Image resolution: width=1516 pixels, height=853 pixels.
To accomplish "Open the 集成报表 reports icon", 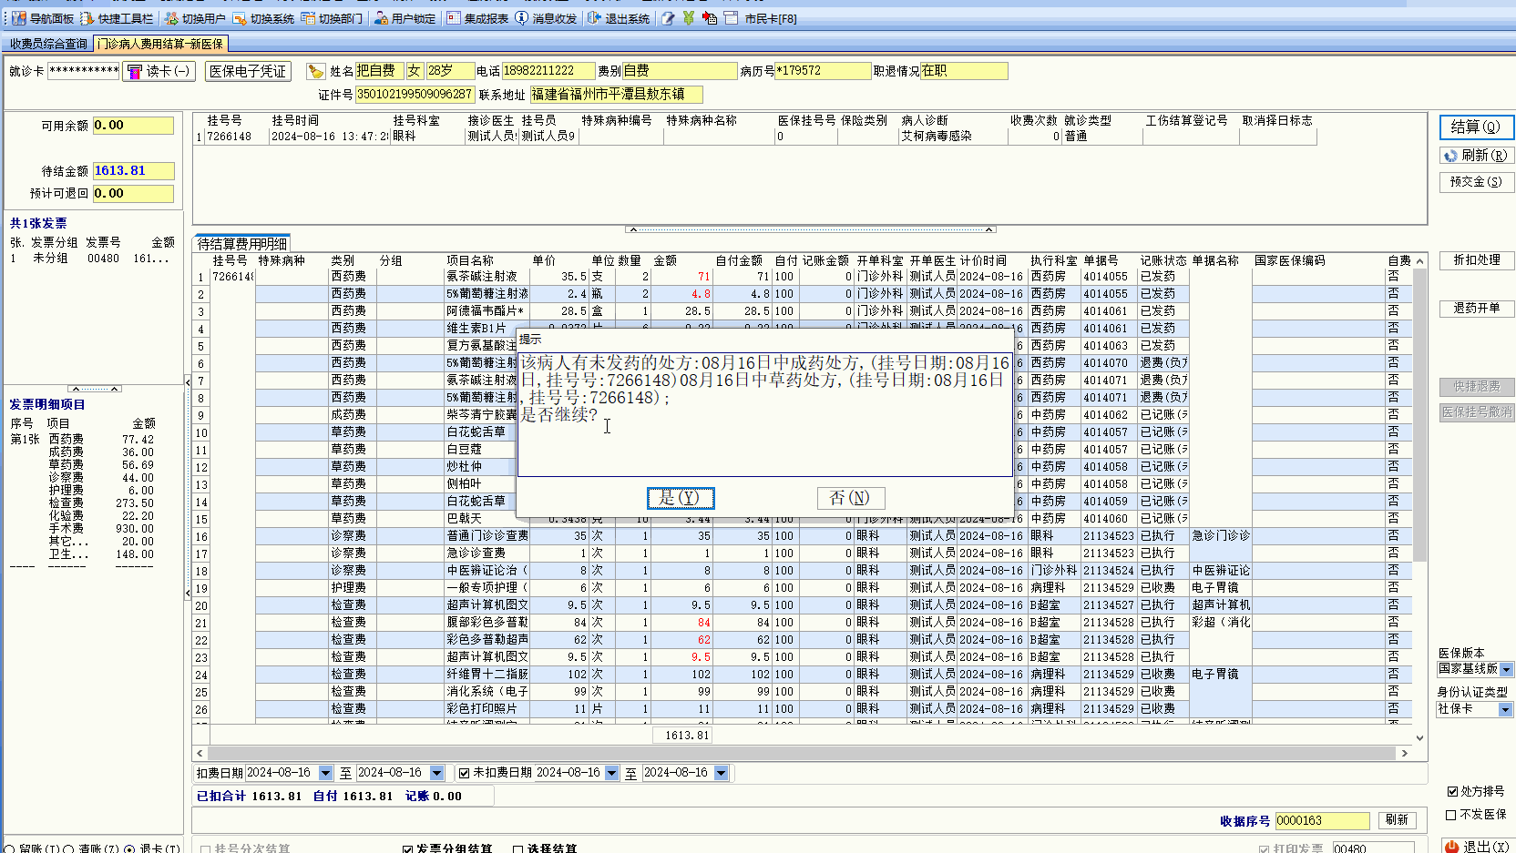I will pyautogui.click(x=453, y=18).
